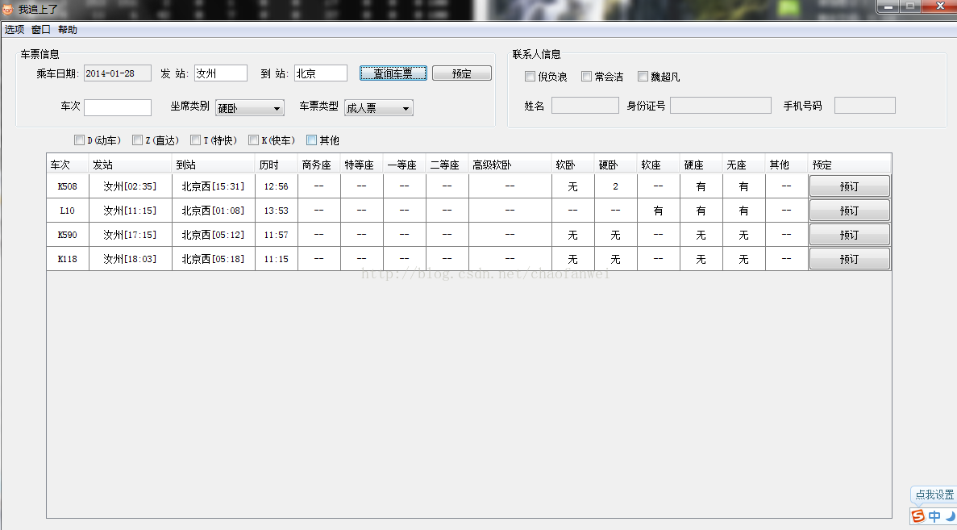Viewport: 957px width, 530px height.
Task: Click the 查询车票 button
Action: pos(393,73)
